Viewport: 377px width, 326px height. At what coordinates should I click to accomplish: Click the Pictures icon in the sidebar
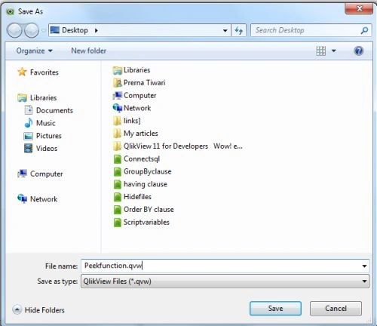coord(28,136)
